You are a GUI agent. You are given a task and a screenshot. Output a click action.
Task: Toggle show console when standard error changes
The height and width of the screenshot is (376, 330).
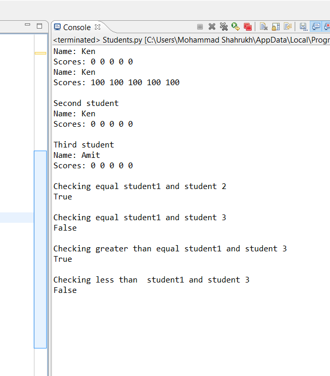pos(327,26)
